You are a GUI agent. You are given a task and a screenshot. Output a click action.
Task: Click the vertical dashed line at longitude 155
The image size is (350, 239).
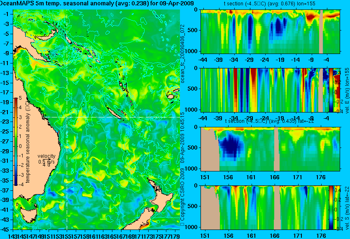pos(67,119)
